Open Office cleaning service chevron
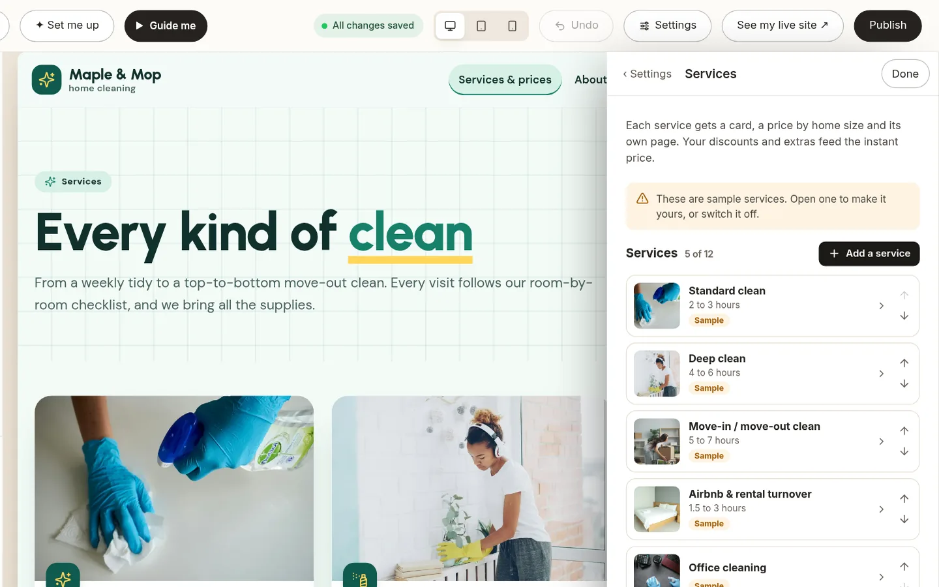 point(882,577)
